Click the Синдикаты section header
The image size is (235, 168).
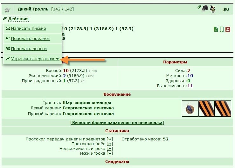point(117,162)
